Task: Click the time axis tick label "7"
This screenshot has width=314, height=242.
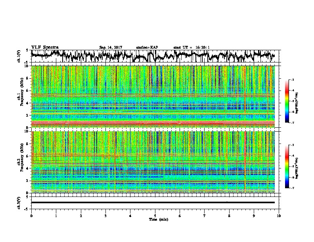Action: coord(205,216)
